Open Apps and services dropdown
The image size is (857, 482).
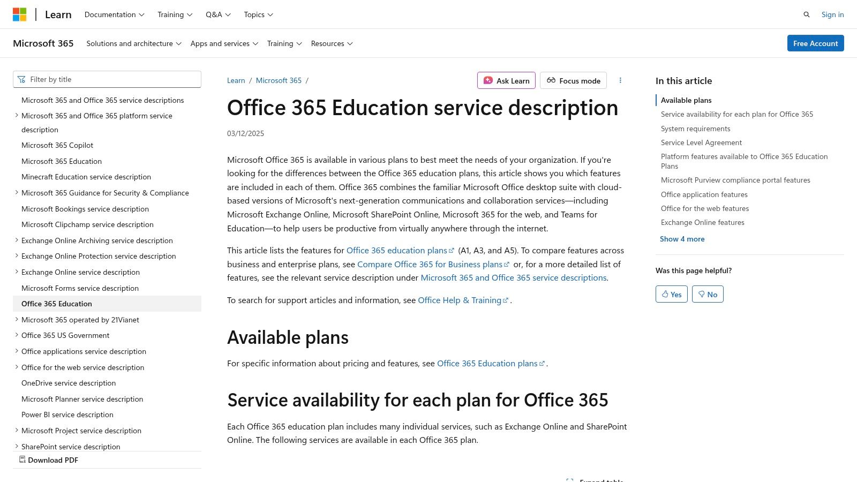224,43
